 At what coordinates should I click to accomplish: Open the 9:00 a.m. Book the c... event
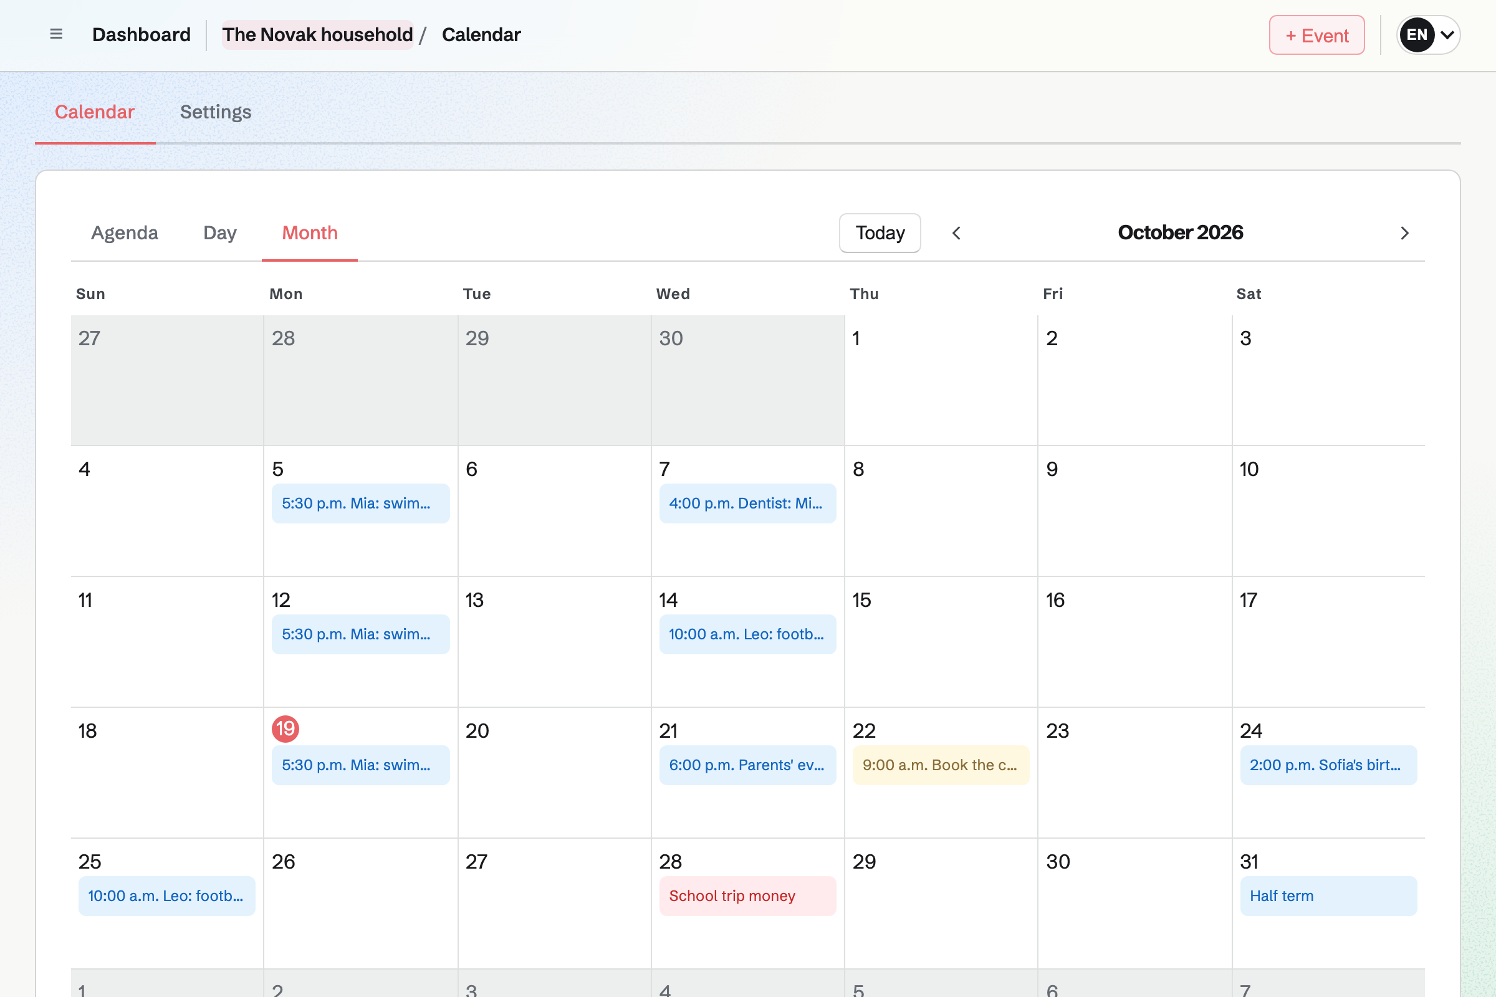[941, 765]
